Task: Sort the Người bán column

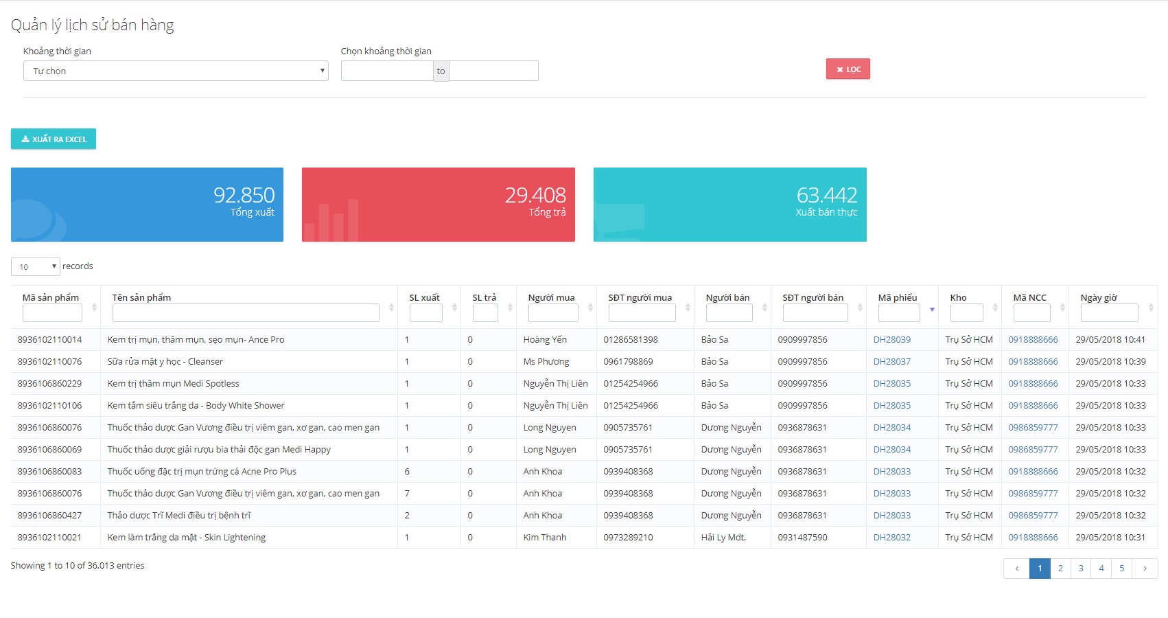Action: coord(764,308)
